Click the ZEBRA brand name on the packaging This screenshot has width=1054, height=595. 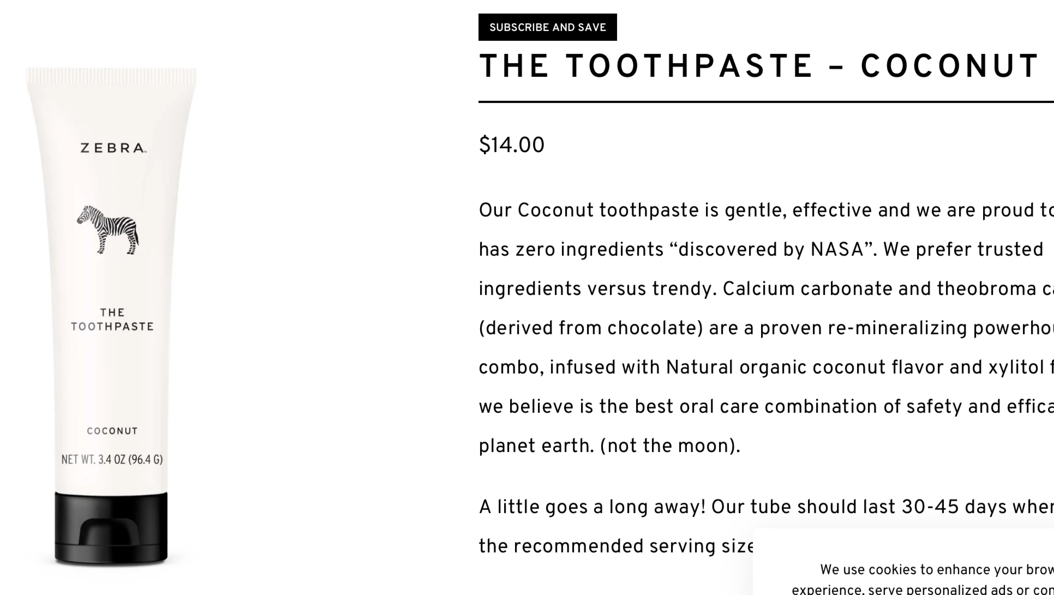tap(111, 146)
